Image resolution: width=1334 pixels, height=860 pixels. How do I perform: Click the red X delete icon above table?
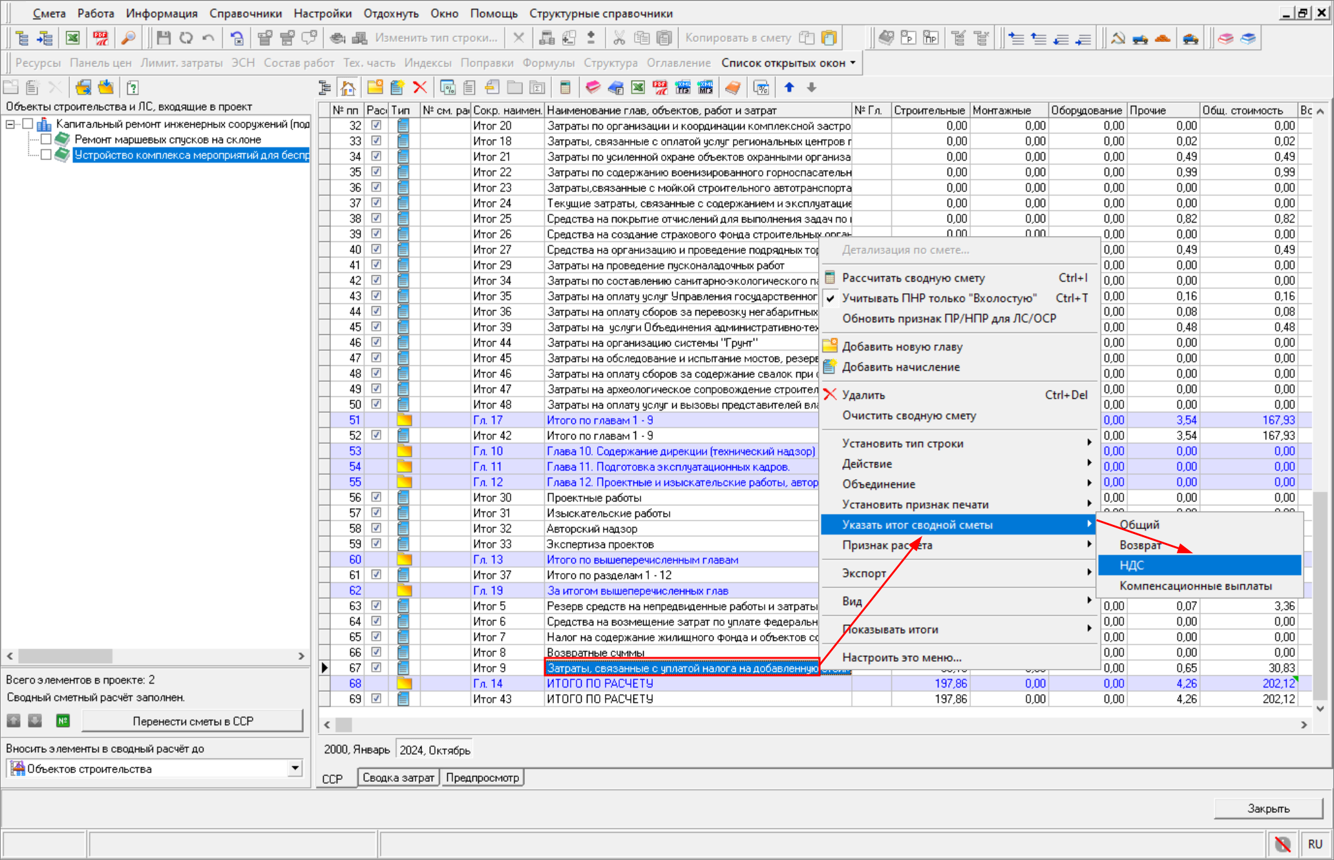tap(420, 87)
